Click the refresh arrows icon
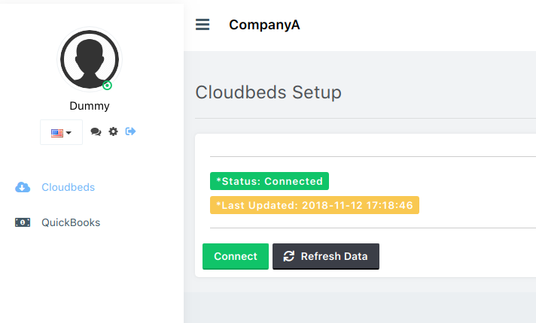 click(x=289, y=256)
